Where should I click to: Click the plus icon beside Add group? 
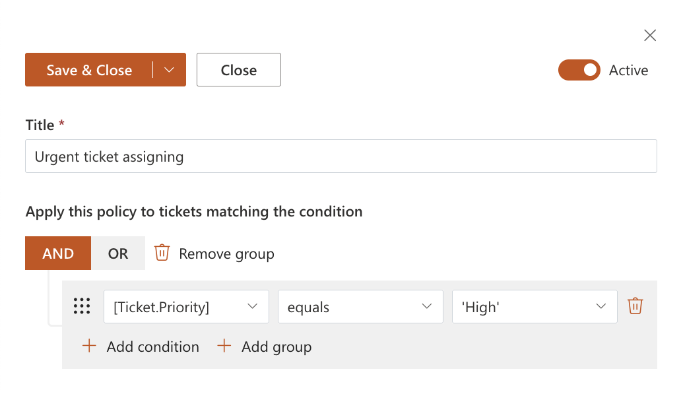(224, 346)
